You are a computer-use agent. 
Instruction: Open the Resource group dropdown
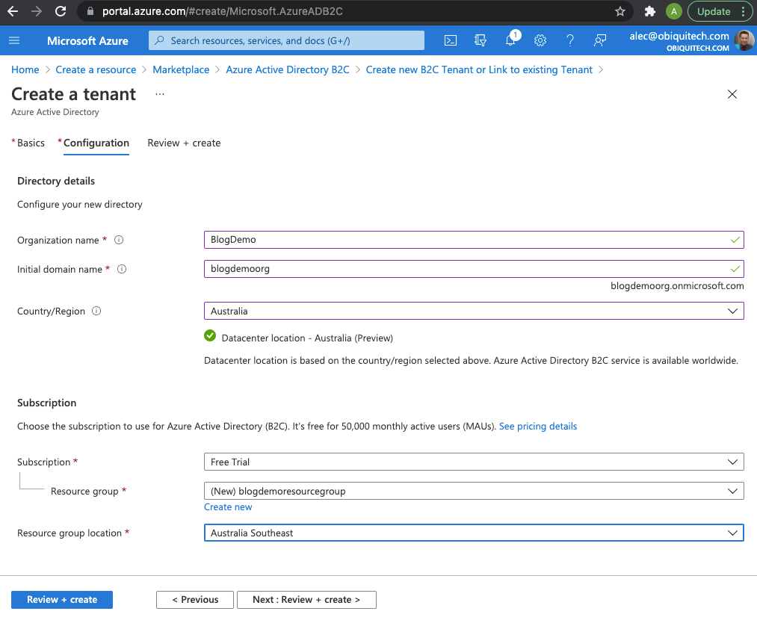474,491
